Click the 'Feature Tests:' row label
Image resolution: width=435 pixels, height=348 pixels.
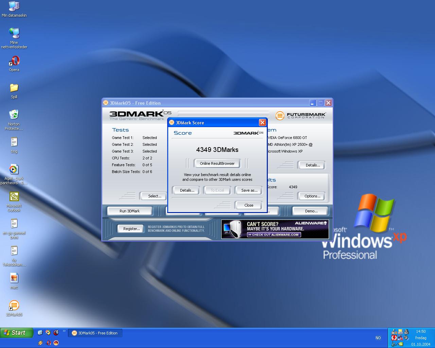pos(124,165)
